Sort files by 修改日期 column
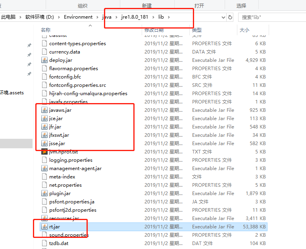The image size is (306, 249). coord(154,30)
